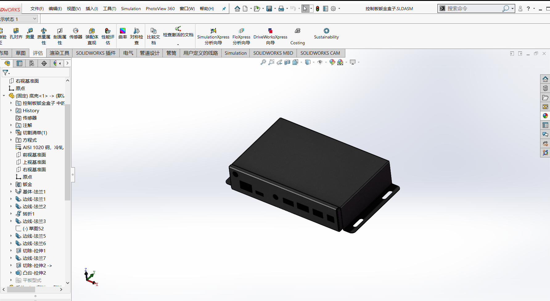The width and height of the screenshot is (550, 301).
Task: Collapse the (固定) 底壳<1> component
Action: [4, 96]
